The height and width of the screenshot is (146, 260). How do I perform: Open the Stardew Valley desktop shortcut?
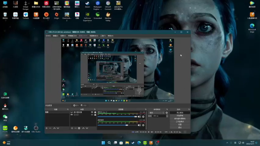pos(108,17)
